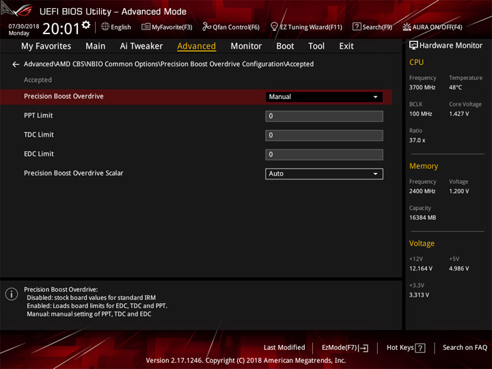The width and height of the screenshot is (492, 369).
Task: Select the Precision Boost Overdrive row label
Action: (64, 96)
